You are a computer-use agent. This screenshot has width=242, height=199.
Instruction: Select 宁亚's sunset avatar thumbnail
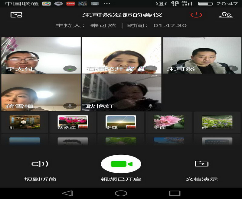(121, 122)
